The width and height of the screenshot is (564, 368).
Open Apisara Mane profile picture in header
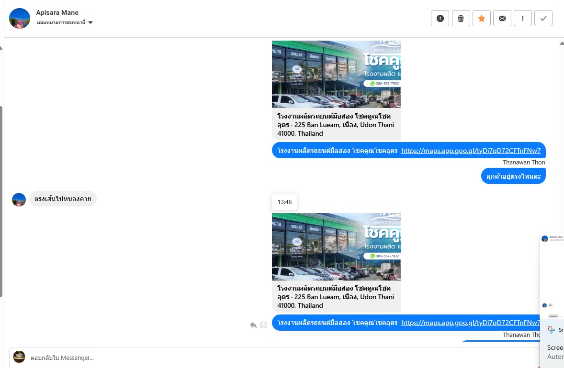coord(20,18)
